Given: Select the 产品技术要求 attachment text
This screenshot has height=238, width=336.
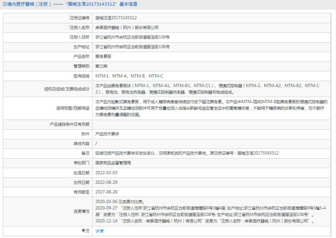Looking at the screenshot, I should pos(107,134).
